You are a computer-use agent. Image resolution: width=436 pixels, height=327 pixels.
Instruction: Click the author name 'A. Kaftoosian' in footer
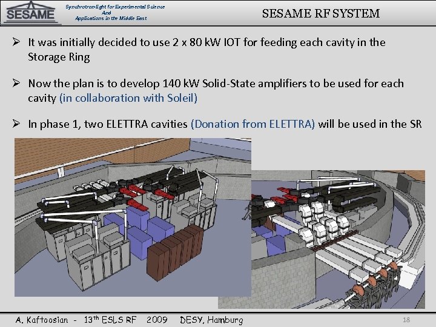coord(42,320)
